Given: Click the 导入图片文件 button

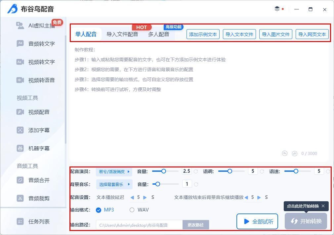Looking at the screenshot, I should point(276,34).
